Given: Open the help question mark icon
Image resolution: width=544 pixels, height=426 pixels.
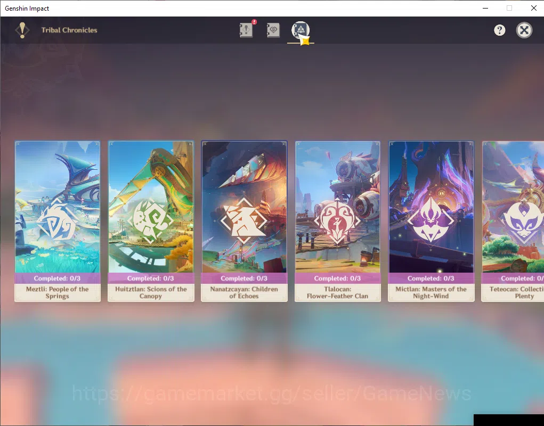Looking at the screenshot, I should click(x=500, y=30).
